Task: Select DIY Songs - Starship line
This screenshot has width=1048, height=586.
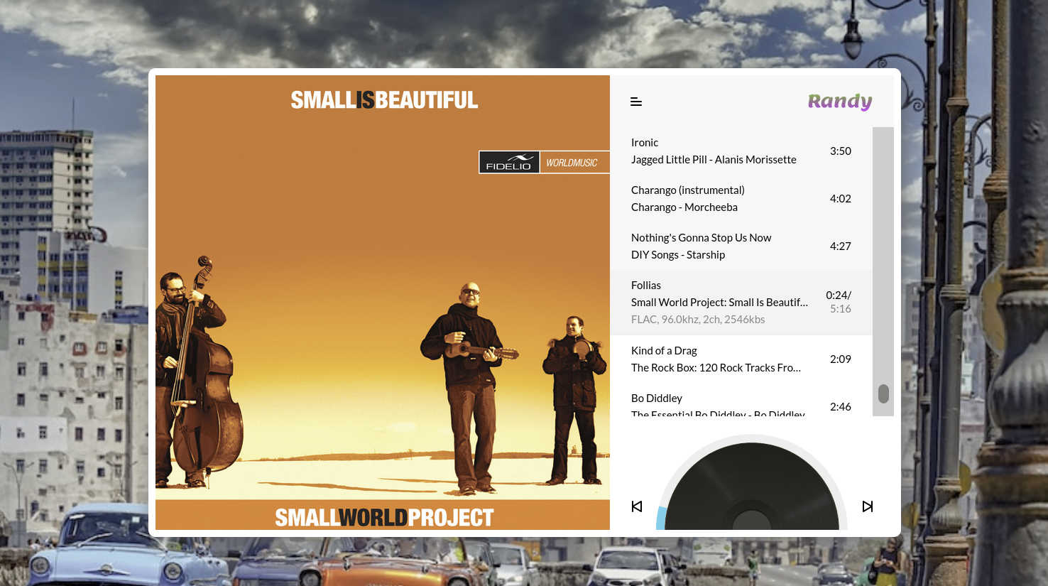Action: pos(678,255)
